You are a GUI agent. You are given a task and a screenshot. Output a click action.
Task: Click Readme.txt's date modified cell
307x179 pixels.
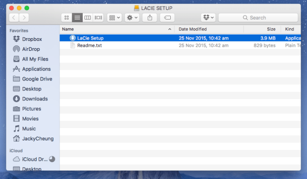coord(203,45)
